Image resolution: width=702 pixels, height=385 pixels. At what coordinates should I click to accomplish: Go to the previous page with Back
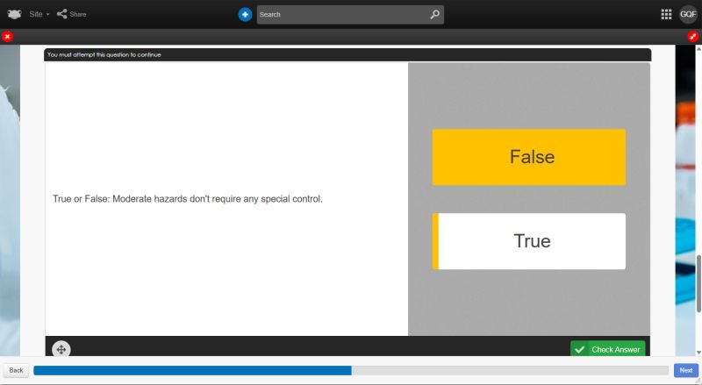click(16, 370)
